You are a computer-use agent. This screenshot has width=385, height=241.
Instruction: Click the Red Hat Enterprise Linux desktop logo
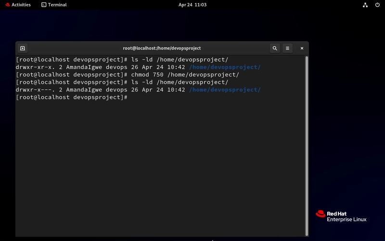(341, 216)
